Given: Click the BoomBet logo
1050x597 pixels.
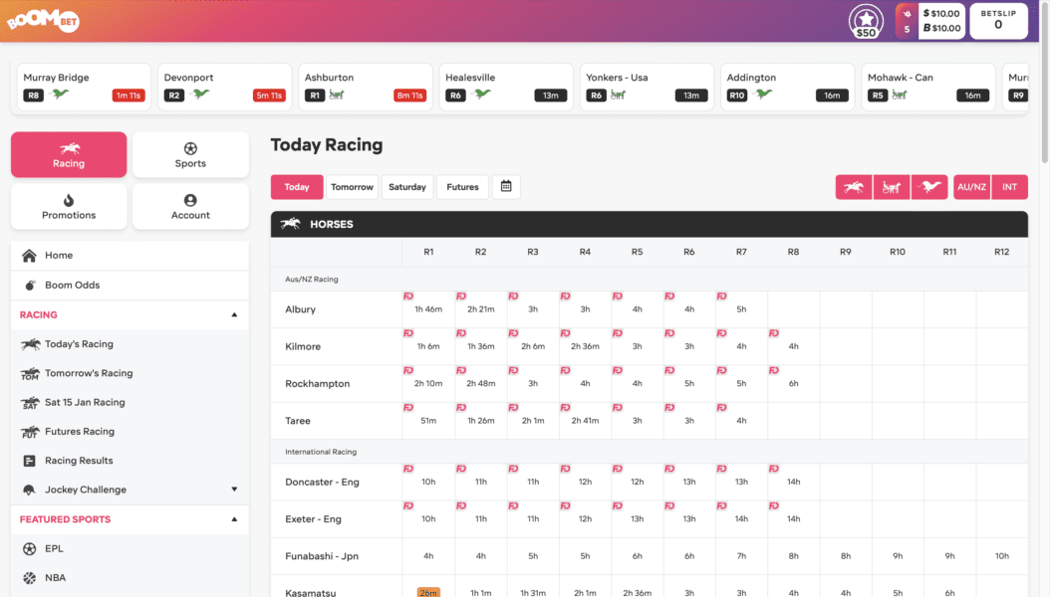Looking at the screenshot, I should point(43,20).
